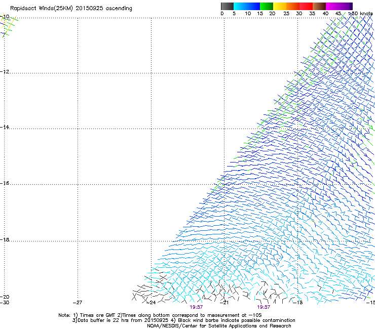Click the '-12' latitude axis label

[x=5, y=72]
